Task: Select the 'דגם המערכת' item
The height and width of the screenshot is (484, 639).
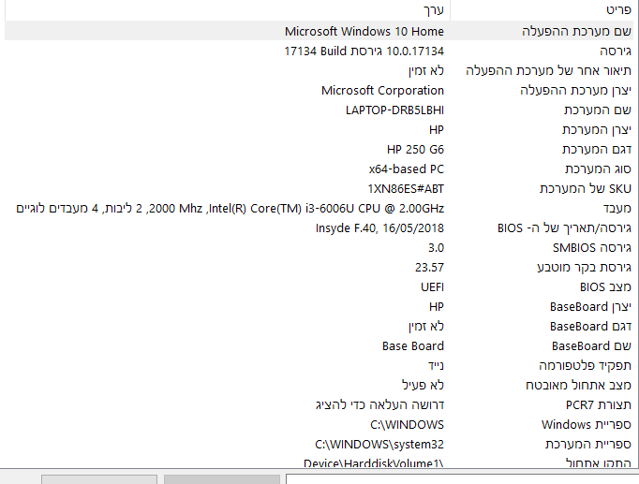Action: [597, 150]
